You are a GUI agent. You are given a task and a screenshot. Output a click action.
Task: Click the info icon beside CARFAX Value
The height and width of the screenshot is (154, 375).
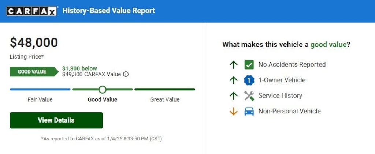[x=126, y=74]
